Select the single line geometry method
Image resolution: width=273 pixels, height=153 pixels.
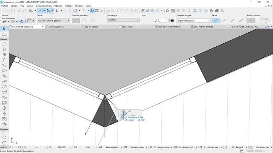[76, 21]
